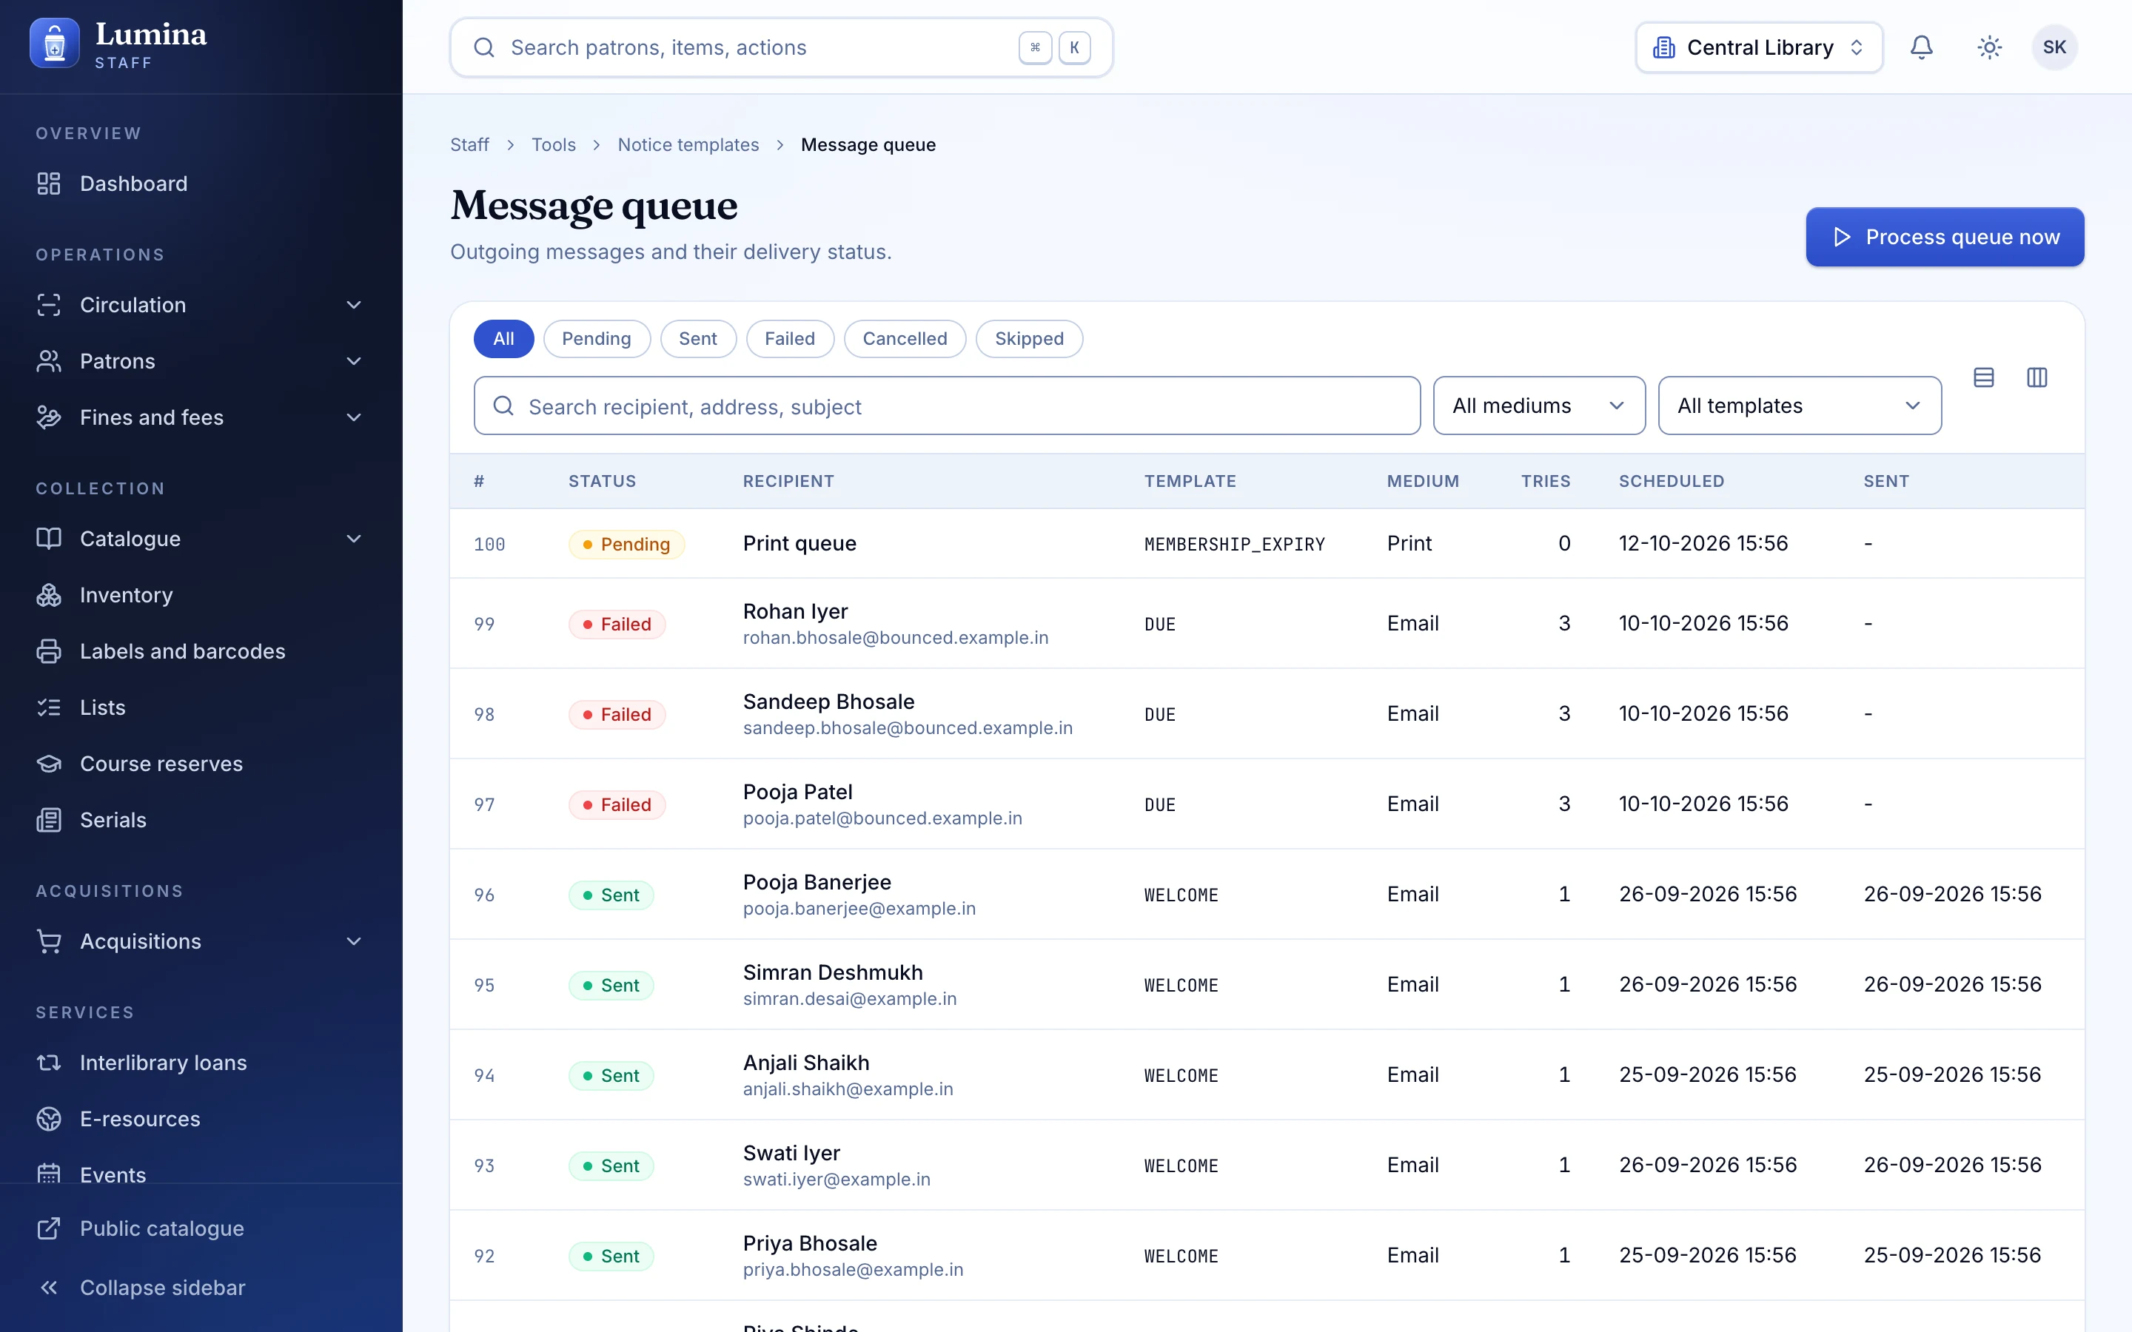The image size is (2132, 1332).
Task: Open the All mediums dropdown
Action: click(x=1539, y=406)
